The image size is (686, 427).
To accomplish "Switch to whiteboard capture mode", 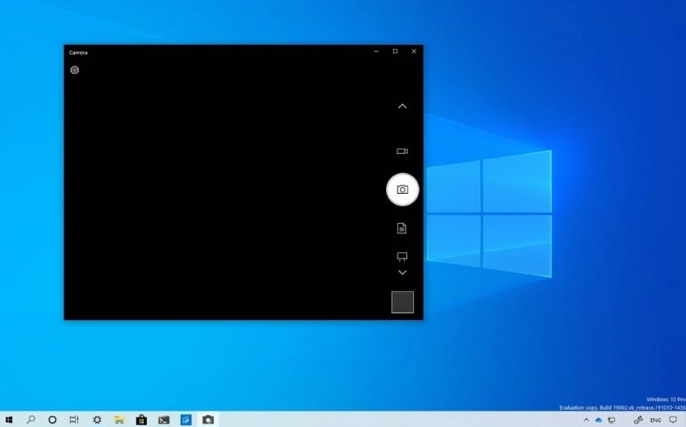I will click(x=402, y=257).
